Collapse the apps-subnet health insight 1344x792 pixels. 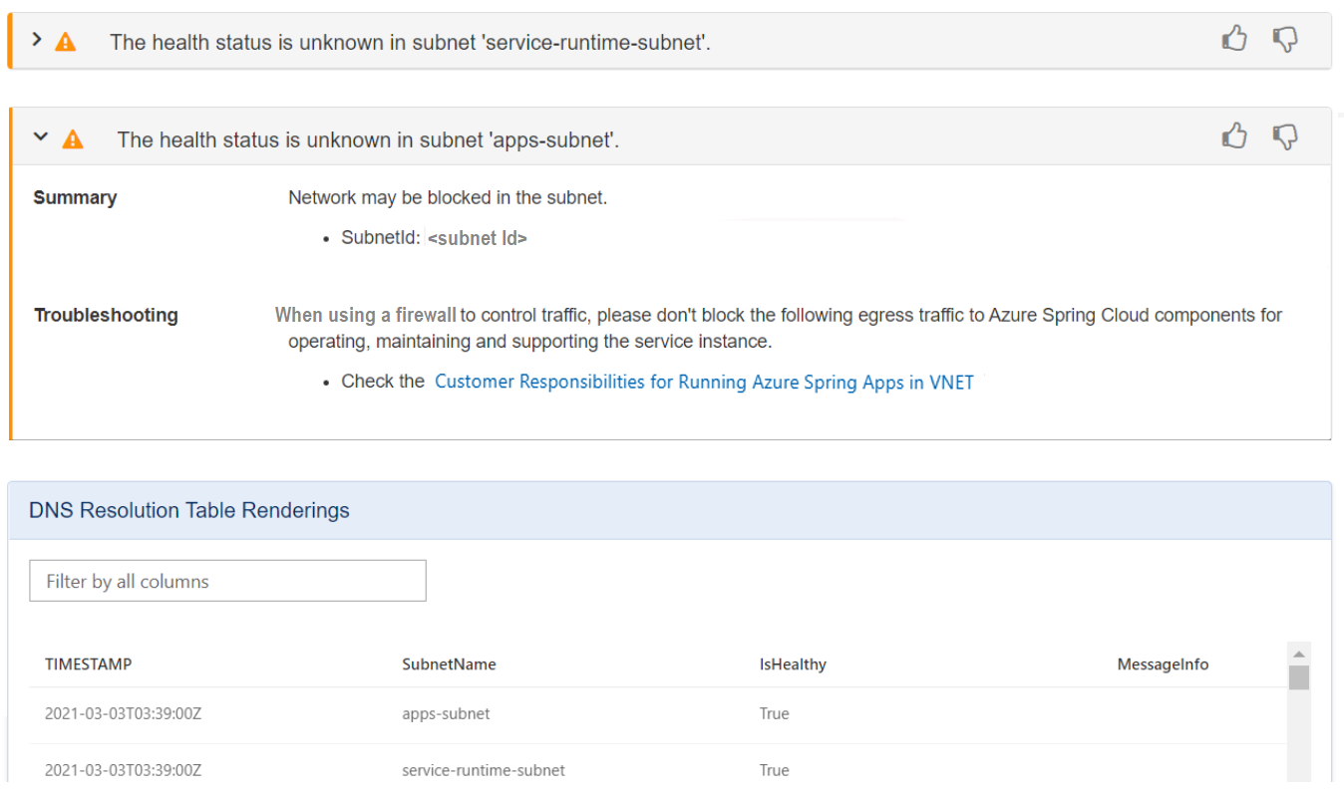(41, 137)
